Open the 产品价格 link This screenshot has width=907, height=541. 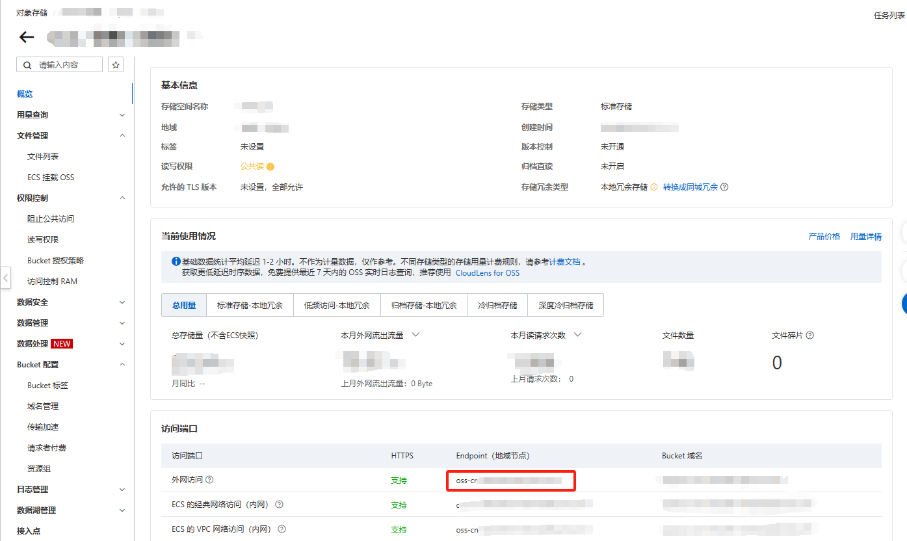[824, 237]
